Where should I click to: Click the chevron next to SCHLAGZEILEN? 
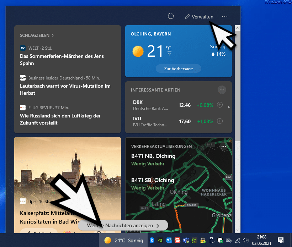[53, 35]
